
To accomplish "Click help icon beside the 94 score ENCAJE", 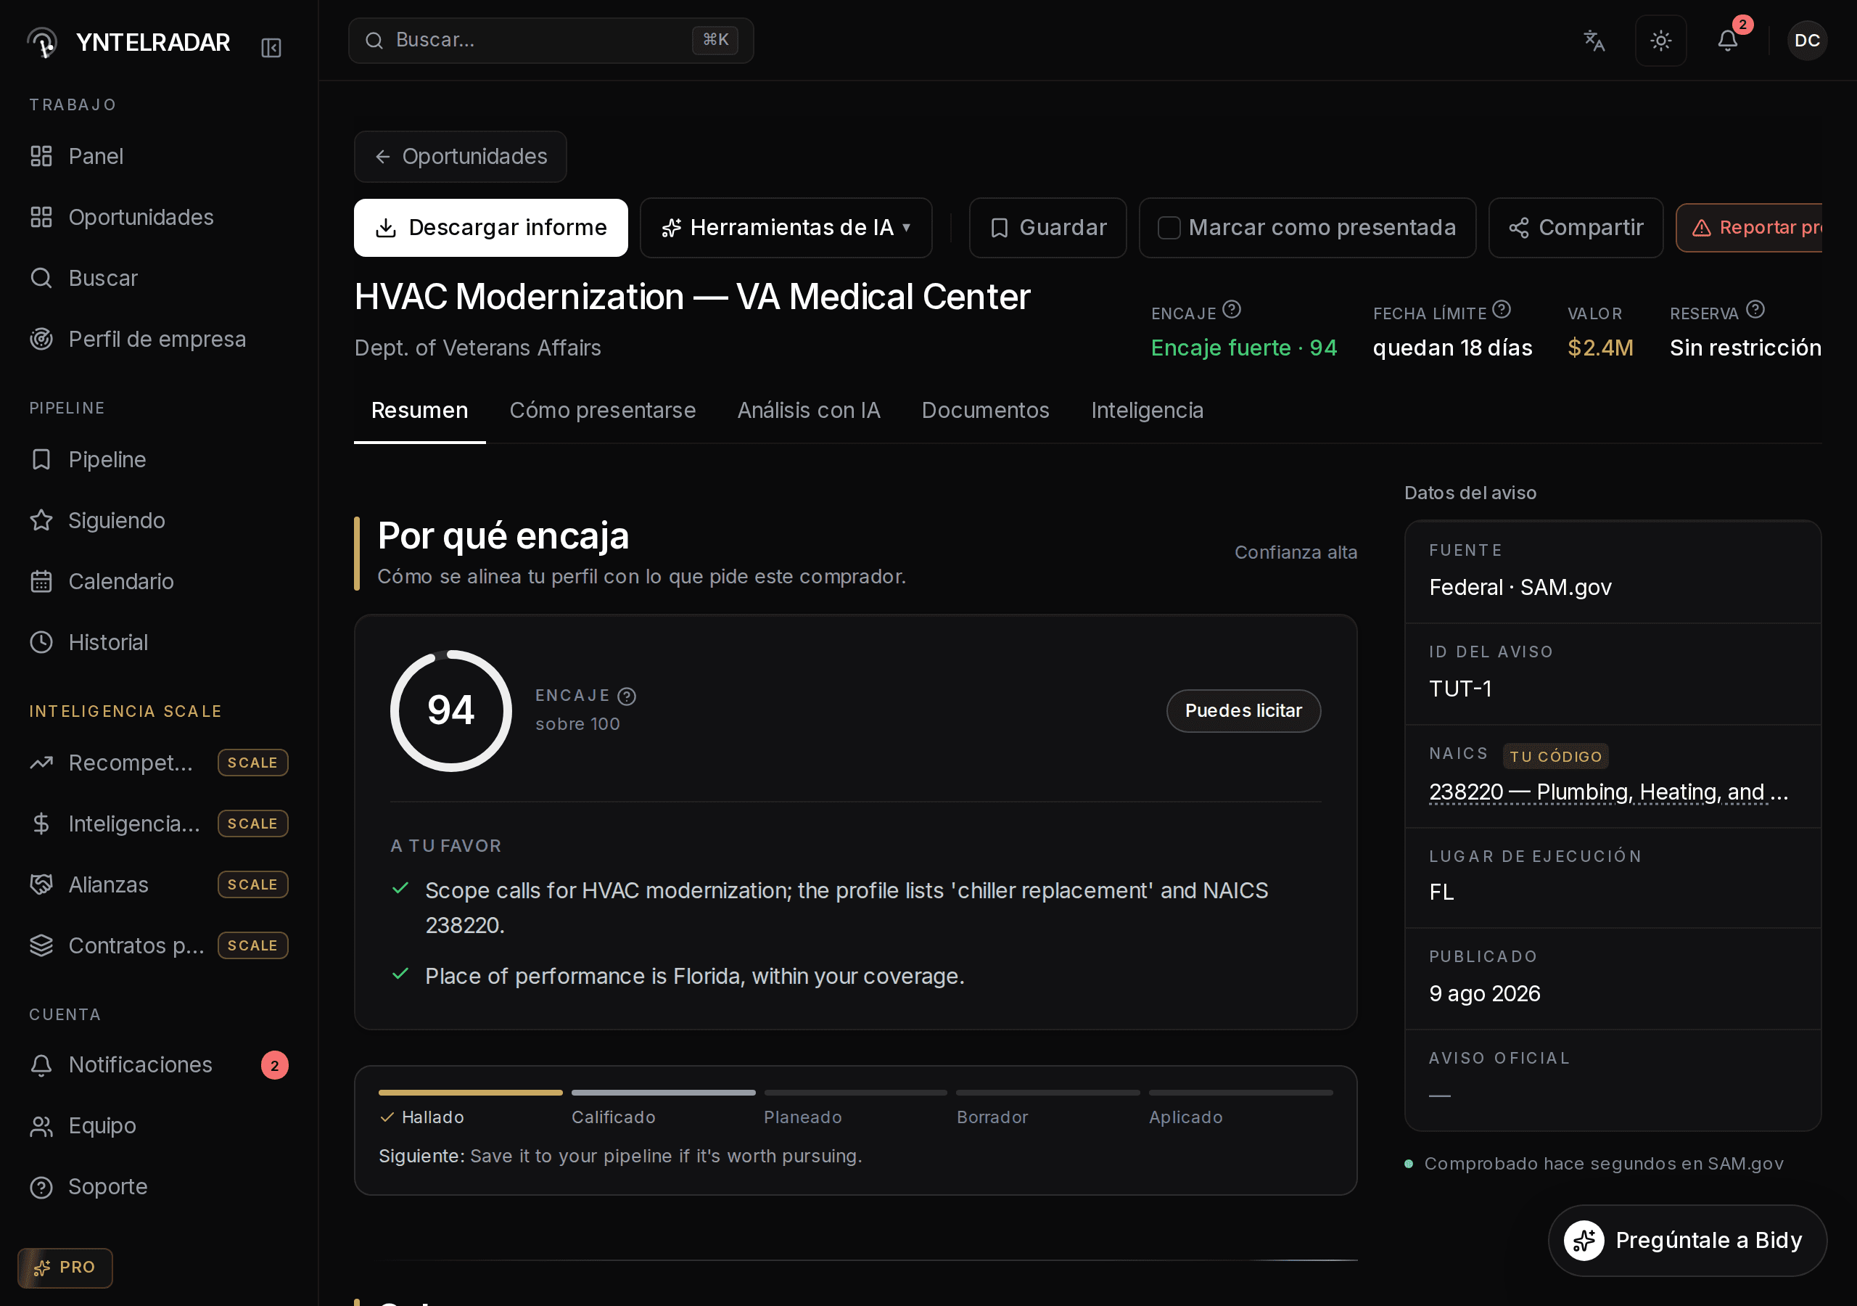I will coord(626,696).
